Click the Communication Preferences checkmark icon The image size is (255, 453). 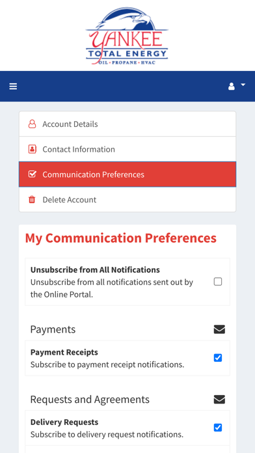(32, 174)
